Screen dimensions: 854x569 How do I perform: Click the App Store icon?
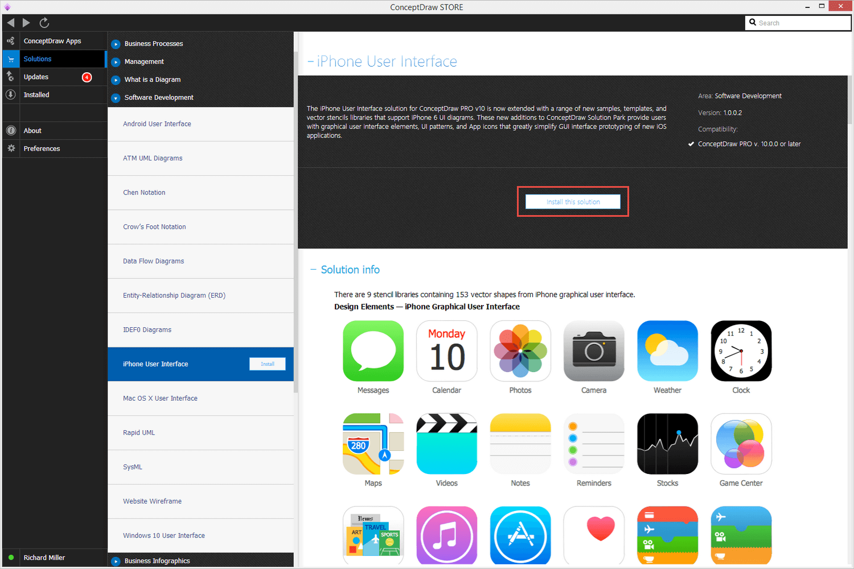coord(520,535)
